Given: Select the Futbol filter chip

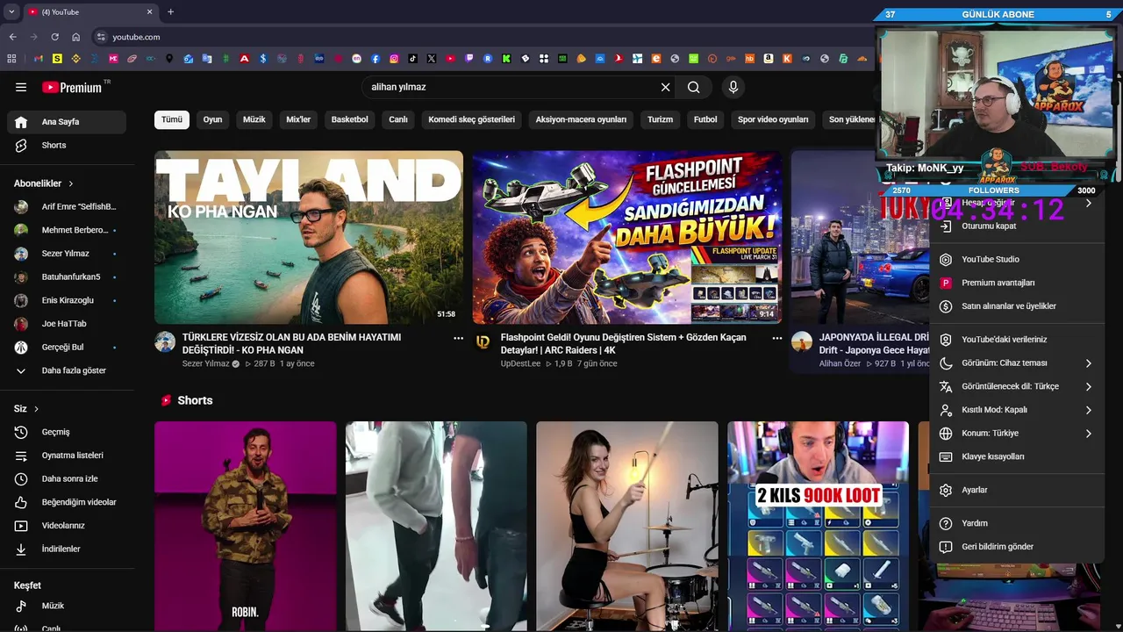Looking at the screenshot, I should (705, 119).
